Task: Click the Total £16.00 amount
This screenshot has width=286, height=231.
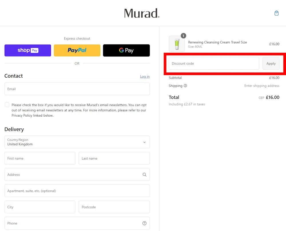Action: click(x=273, y=97)
